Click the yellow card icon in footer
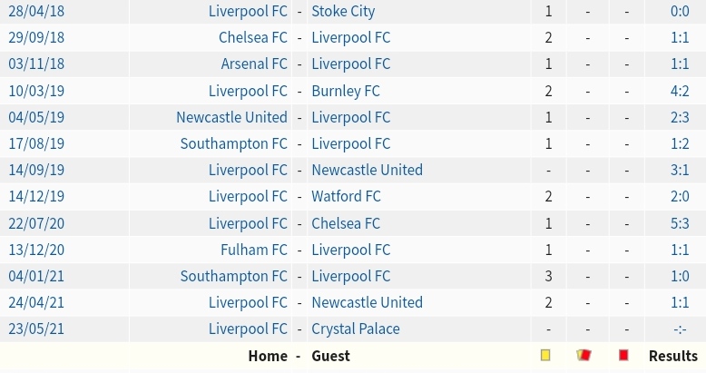This screenshot has height=373, width=706. pos(545,356)
